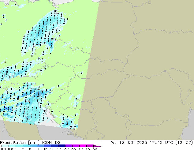This screenshot has width=194, height=150.
Task: Click the 0.1–0.5 mm lightest legend swatch
Action: pos(5,146)
